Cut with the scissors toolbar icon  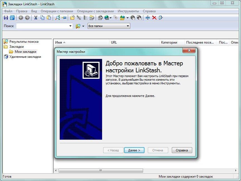pos(36,18)
